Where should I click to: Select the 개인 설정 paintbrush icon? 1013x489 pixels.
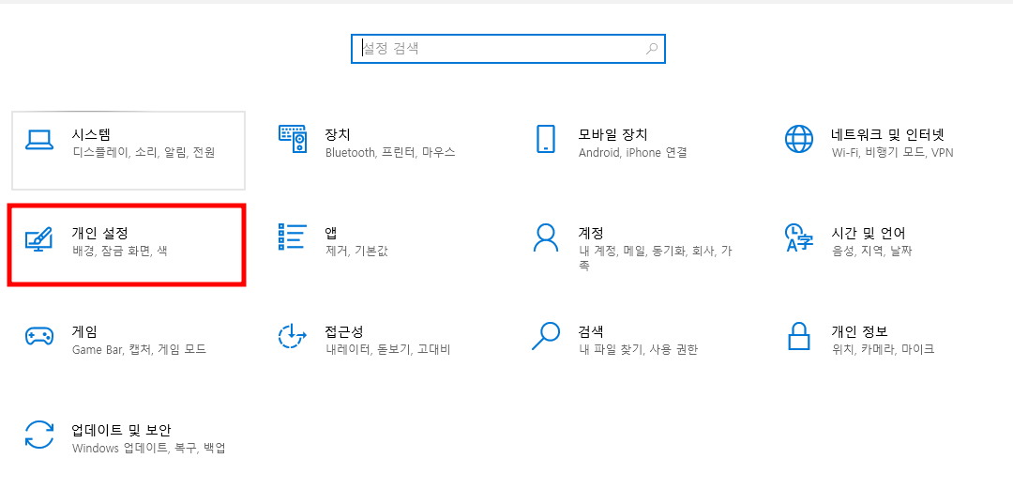tap(39, 238)
